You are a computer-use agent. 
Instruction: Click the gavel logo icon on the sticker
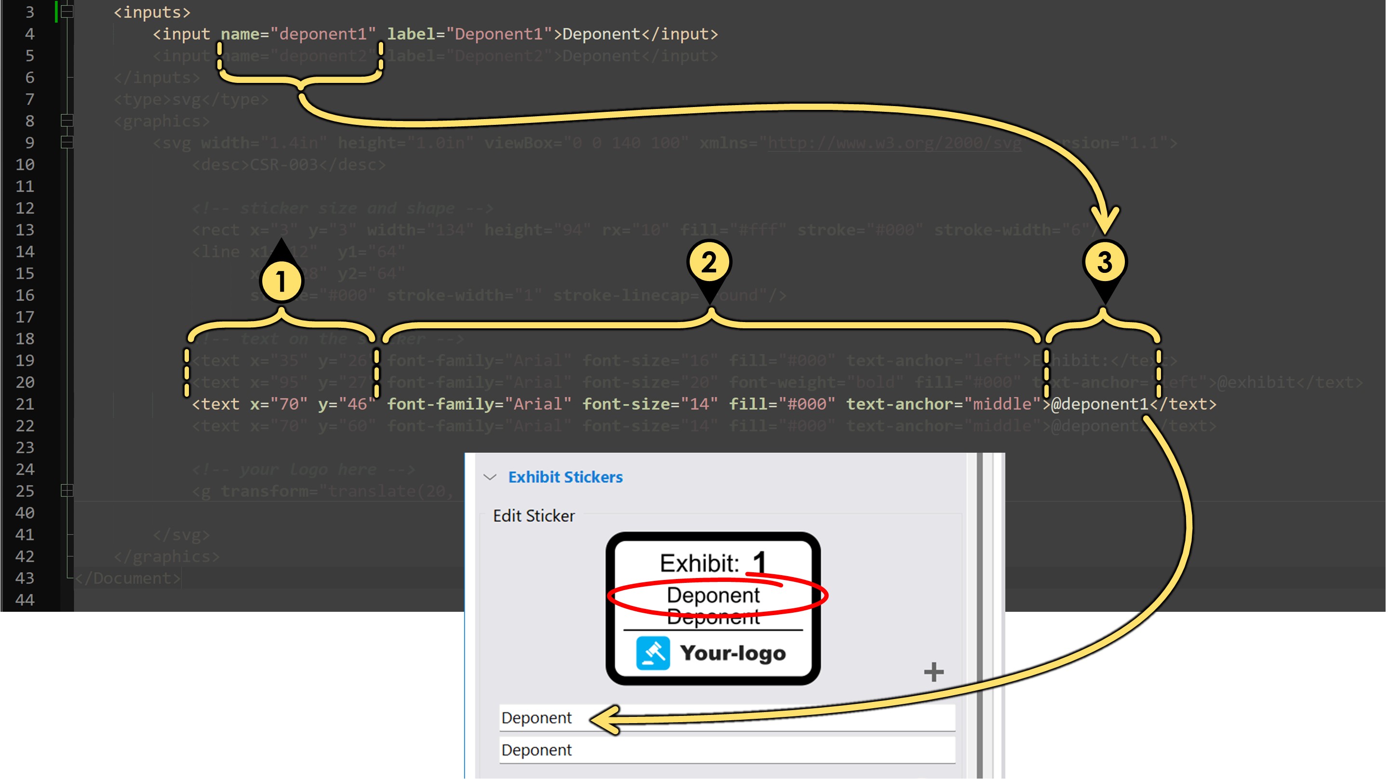tap(653, 653)
